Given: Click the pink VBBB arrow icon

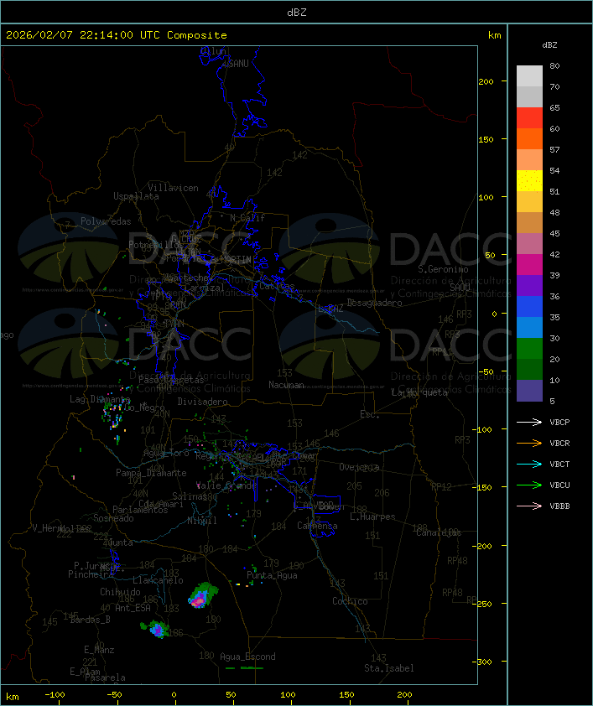Looking at the screenshot, I should [x=529, y=506].
